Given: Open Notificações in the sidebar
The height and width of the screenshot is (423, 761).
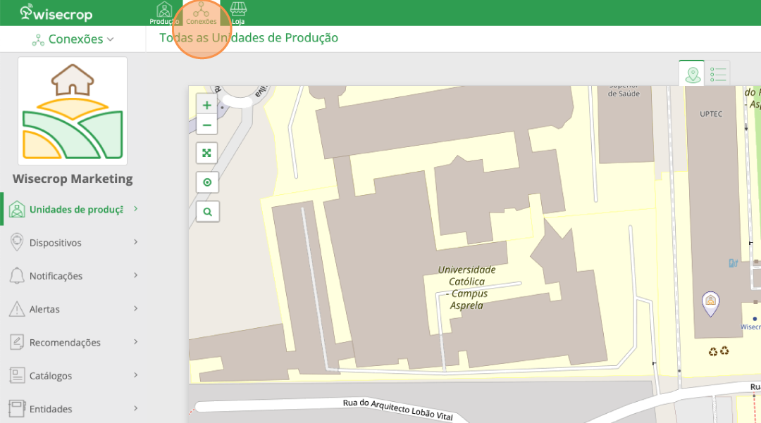Looking at the screenshot, I should (56, 276).
